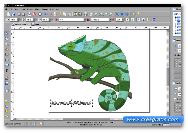Image resolution: width=188 pixels, height=133 pixels.
Task: Toggle the Italic text style button
Action: coord(133,20)
